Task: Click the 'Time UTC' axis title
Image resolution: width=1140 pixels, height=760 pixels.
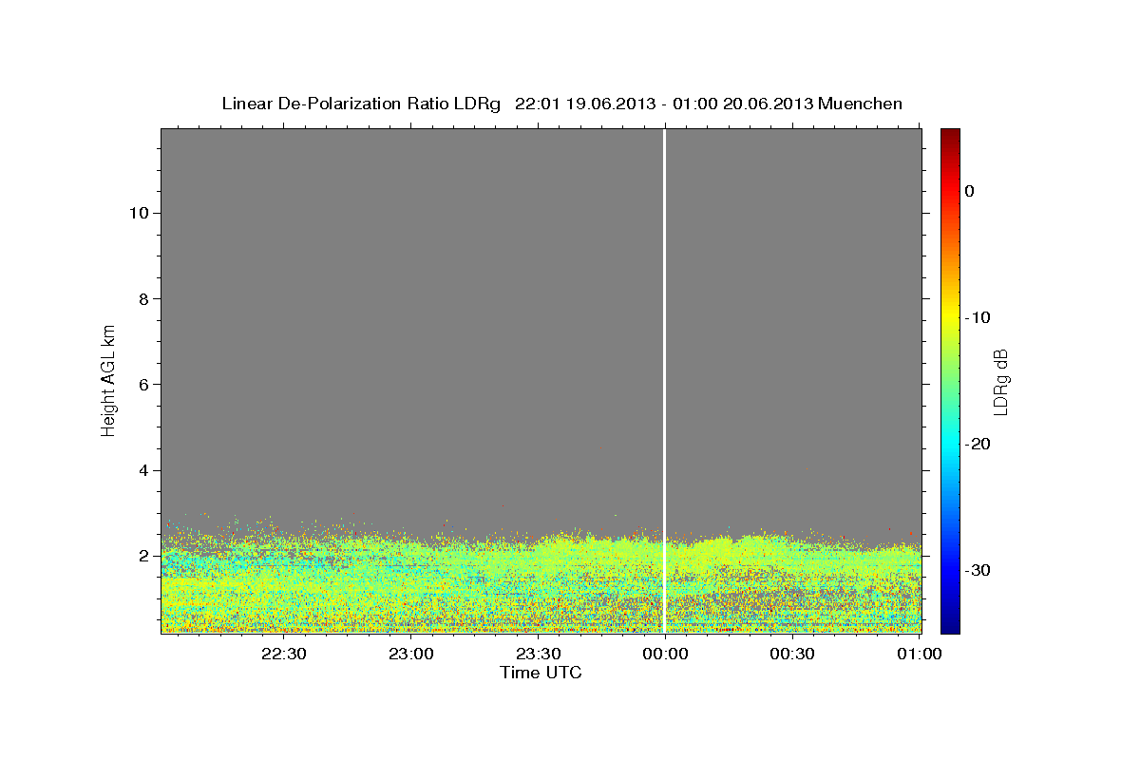Action: pos(541,673)
